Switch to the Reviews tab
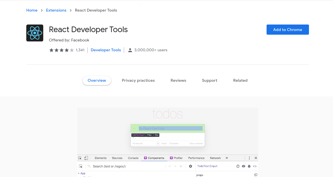 [178, 80]
